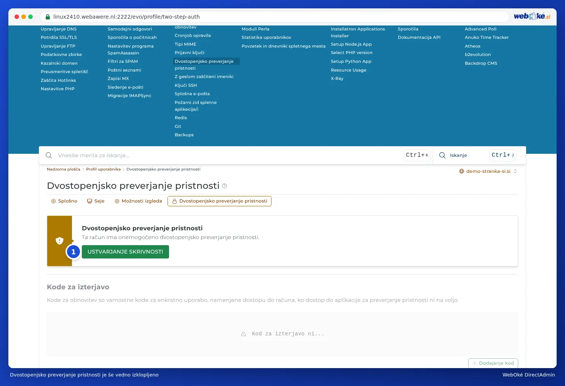Open Select PHP version menu link

click(352, 53)
